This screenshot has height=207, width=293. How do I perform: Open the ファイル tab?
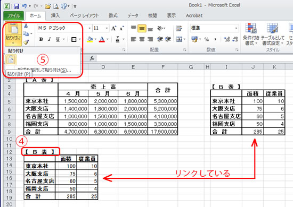pos(13,15)
